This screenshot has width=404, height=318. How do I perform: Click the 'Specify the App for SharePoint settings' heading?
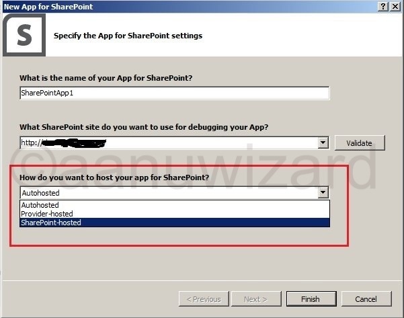128,36
